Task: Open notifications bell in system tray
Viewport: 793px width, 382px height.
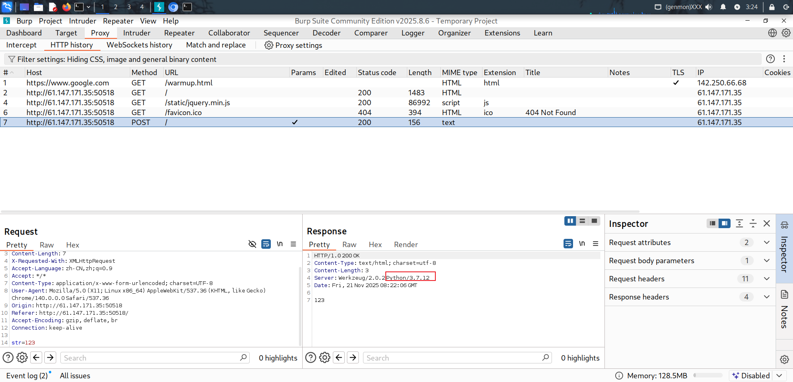Action: pyautogui.click(x=723, y=7)
